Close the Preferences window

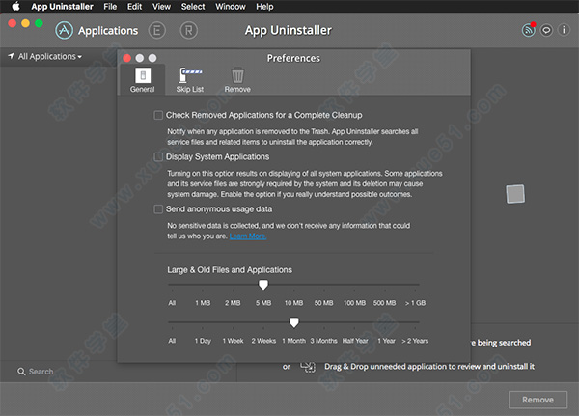tap(127, 58)
